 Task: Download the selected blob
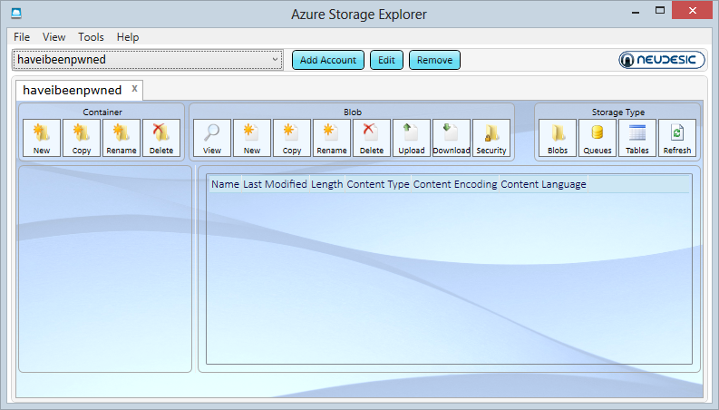[452, 138]
